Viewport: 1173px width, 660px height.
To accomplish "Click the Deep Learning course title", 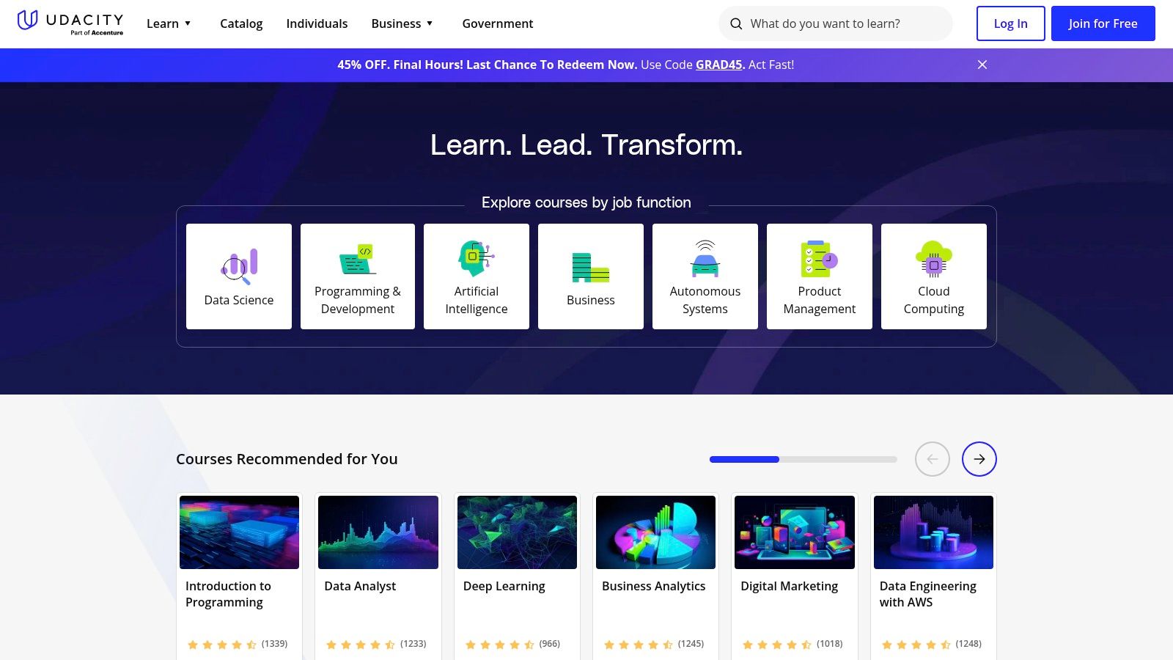I will pos(504,586).
